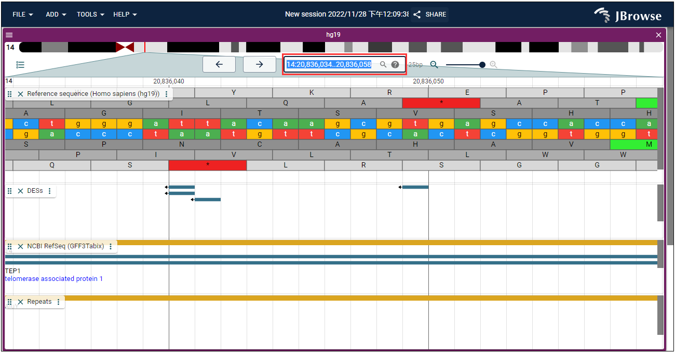Open the HELP menu
The image size is (675, 353).
125,15
